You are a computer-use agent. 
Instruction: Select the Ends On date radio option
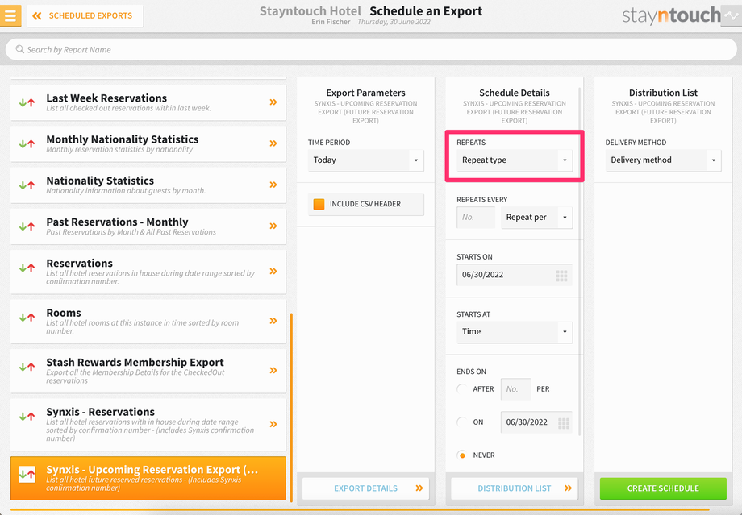point(462,422)
